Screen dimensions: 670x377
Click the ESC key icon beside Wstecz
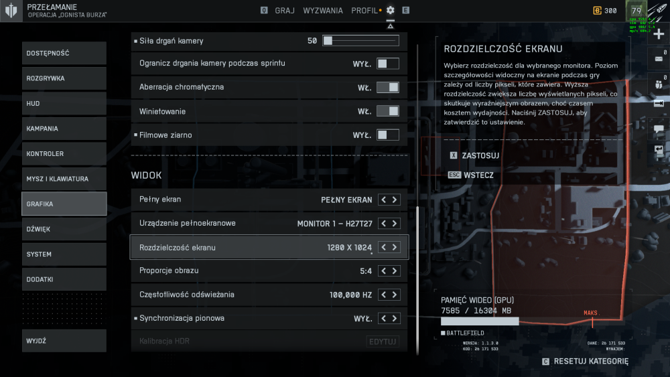click(454, 175)
